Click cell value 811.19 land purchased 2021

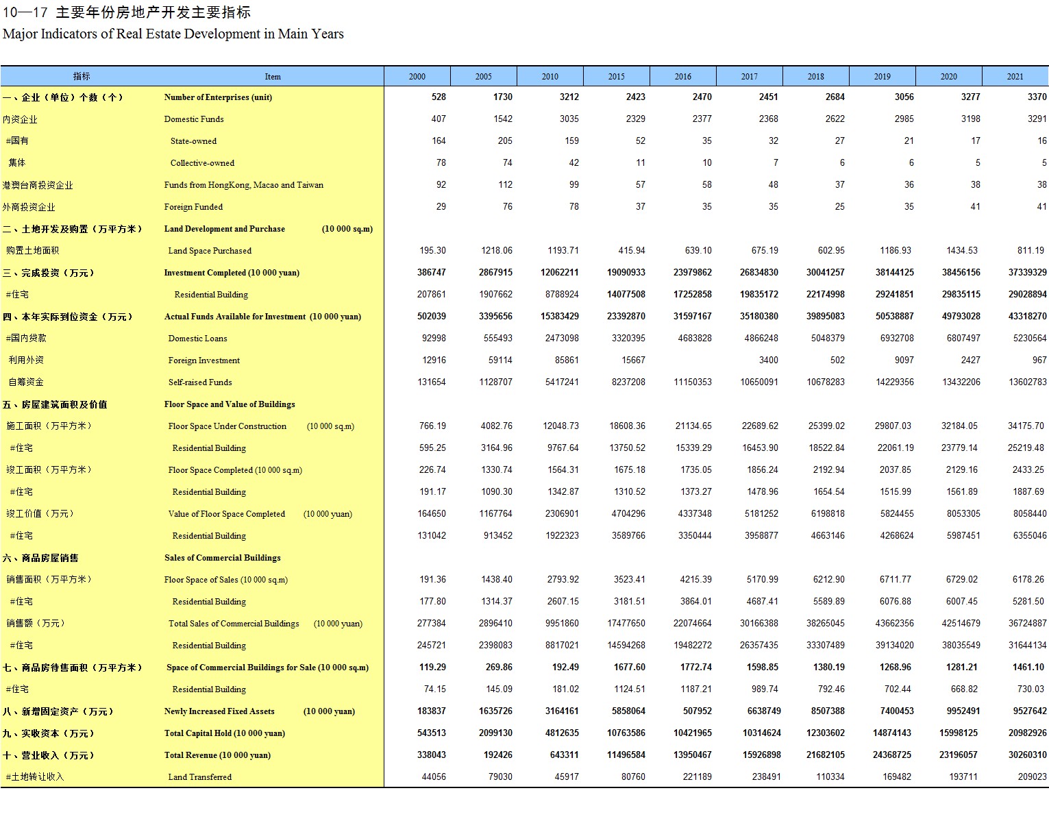pyautogui.click(x=1031, y=251)
